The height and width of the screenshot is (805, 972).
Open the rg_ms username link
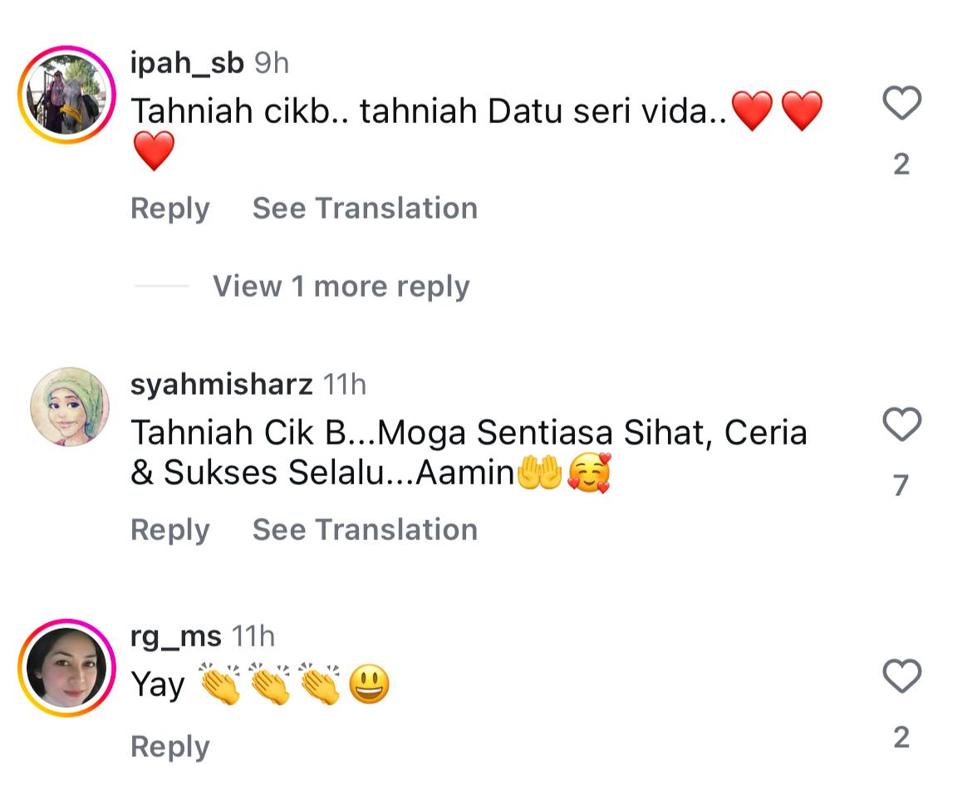(x=176, y=636)
